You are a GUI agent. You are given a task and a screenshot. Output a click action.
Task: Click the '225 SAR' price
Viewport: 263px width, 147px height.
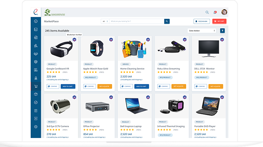click(51, 76)
